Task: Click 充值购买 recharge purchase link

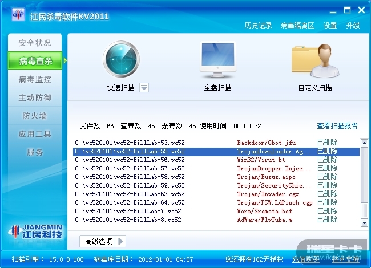Action: tap(306, 259)
